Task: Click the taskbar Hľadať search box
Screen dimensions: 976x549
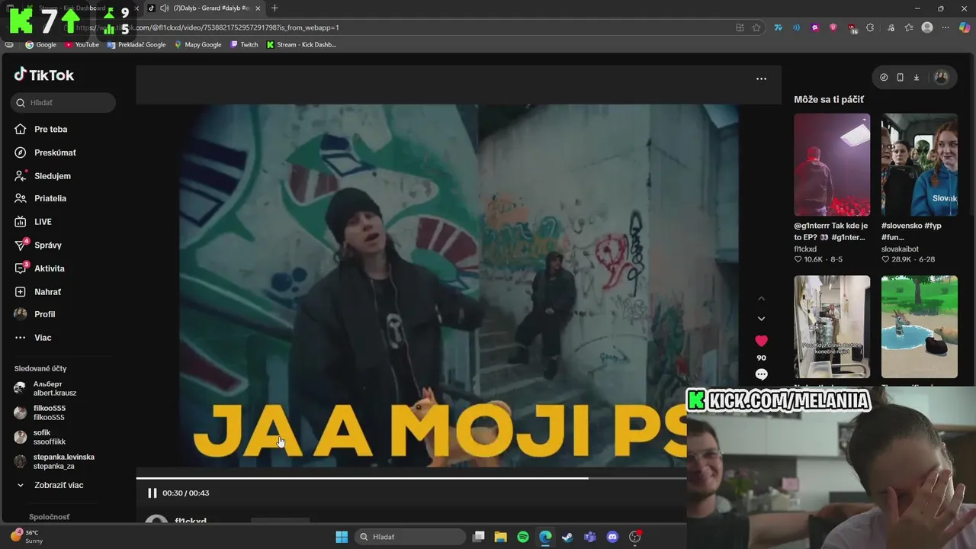Action: point(412,537)
